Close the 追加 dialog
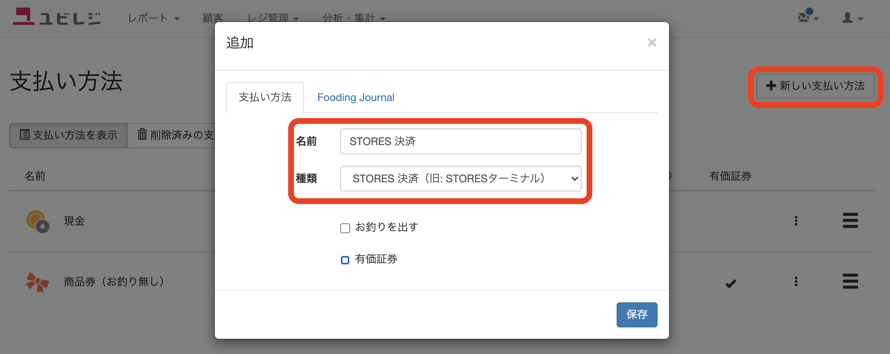The image size is (890, 354). [x=652, y=43]
